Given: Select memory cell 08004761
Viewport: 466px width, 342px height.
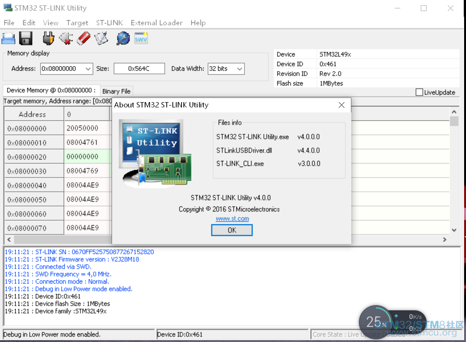Looking at the screenshot, I should pyautogui.click(x=87, y=142).
